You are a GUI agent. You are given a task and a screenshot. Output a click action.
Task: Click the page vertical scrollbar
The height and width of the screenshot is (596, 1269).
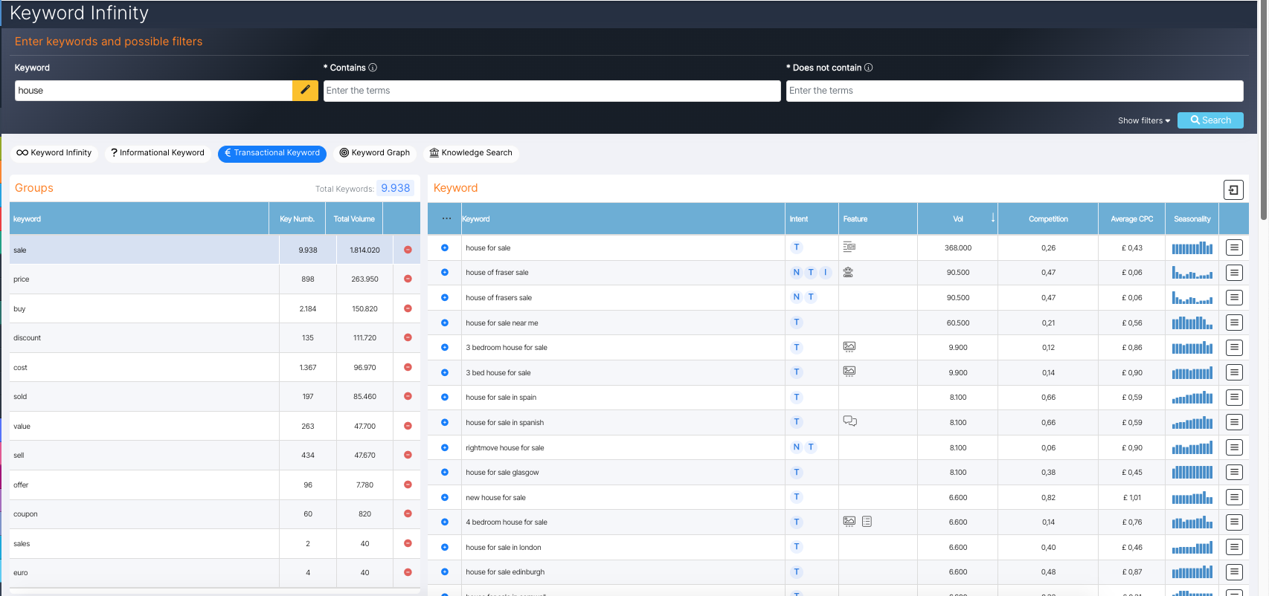(x=1263, y=111)
